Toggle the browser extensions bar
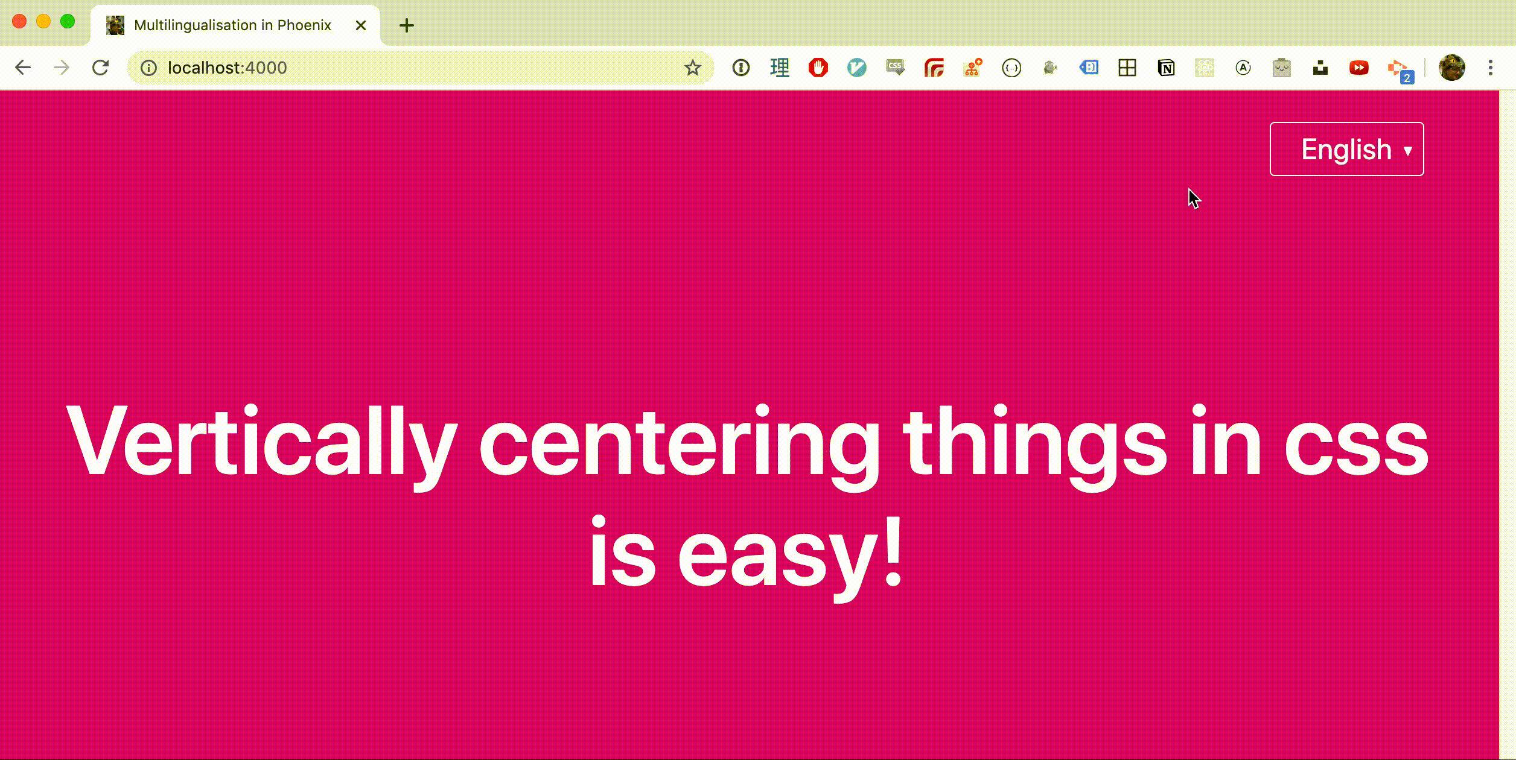This screenshot has height=760, width=1516. [x=1492, y=68]
